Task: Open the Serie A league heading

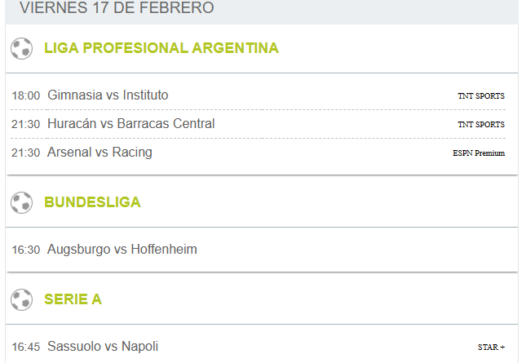Action: coord(73,299)
